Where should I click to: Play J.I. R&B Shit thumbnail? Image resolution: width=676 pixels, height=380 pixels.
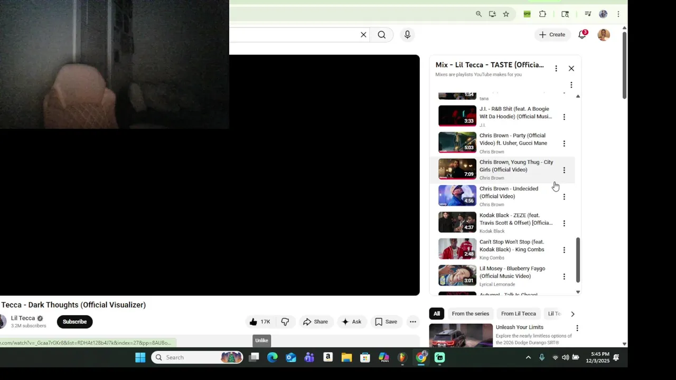457,116
